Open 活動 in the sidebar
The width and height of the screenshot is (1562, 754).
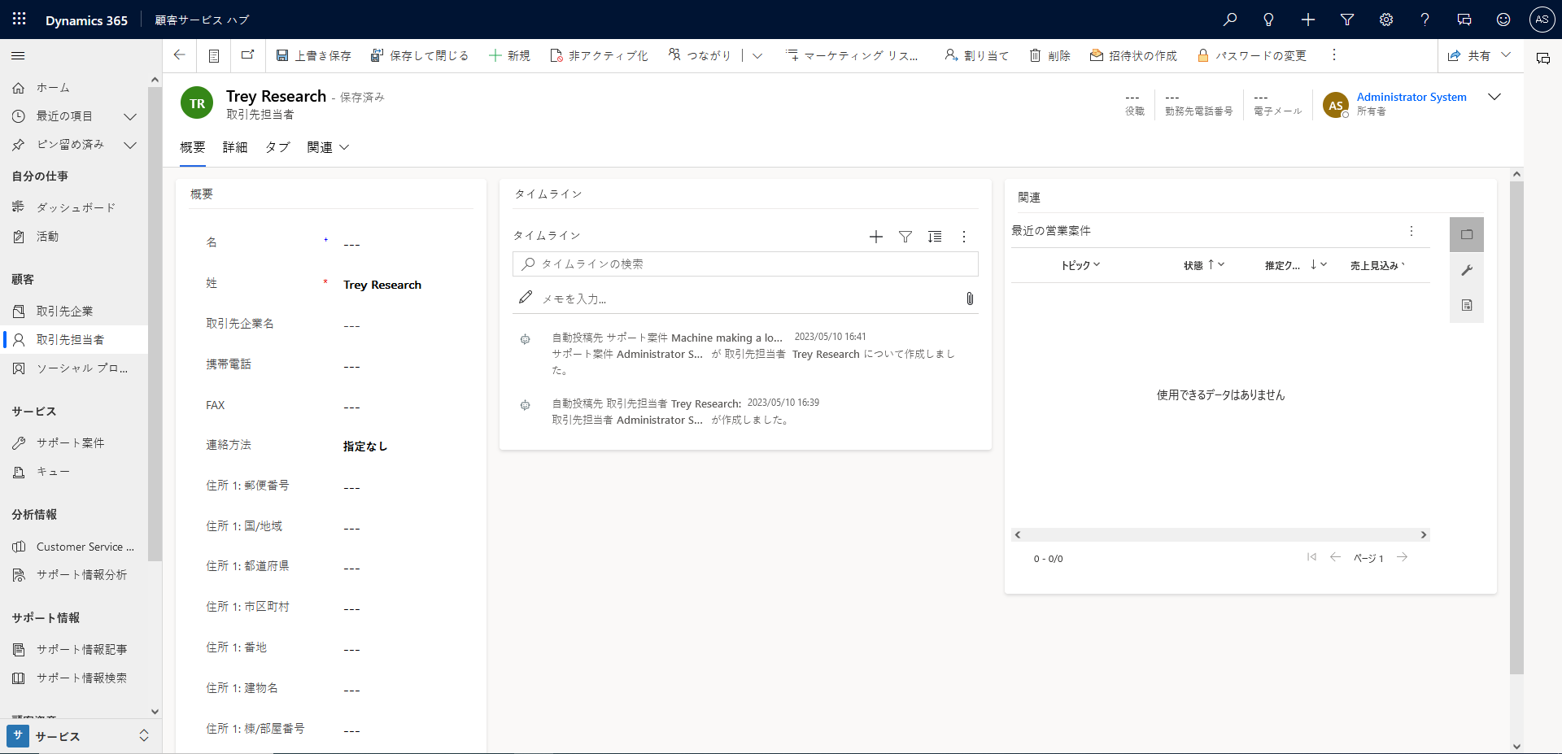[x=74, y=237]
